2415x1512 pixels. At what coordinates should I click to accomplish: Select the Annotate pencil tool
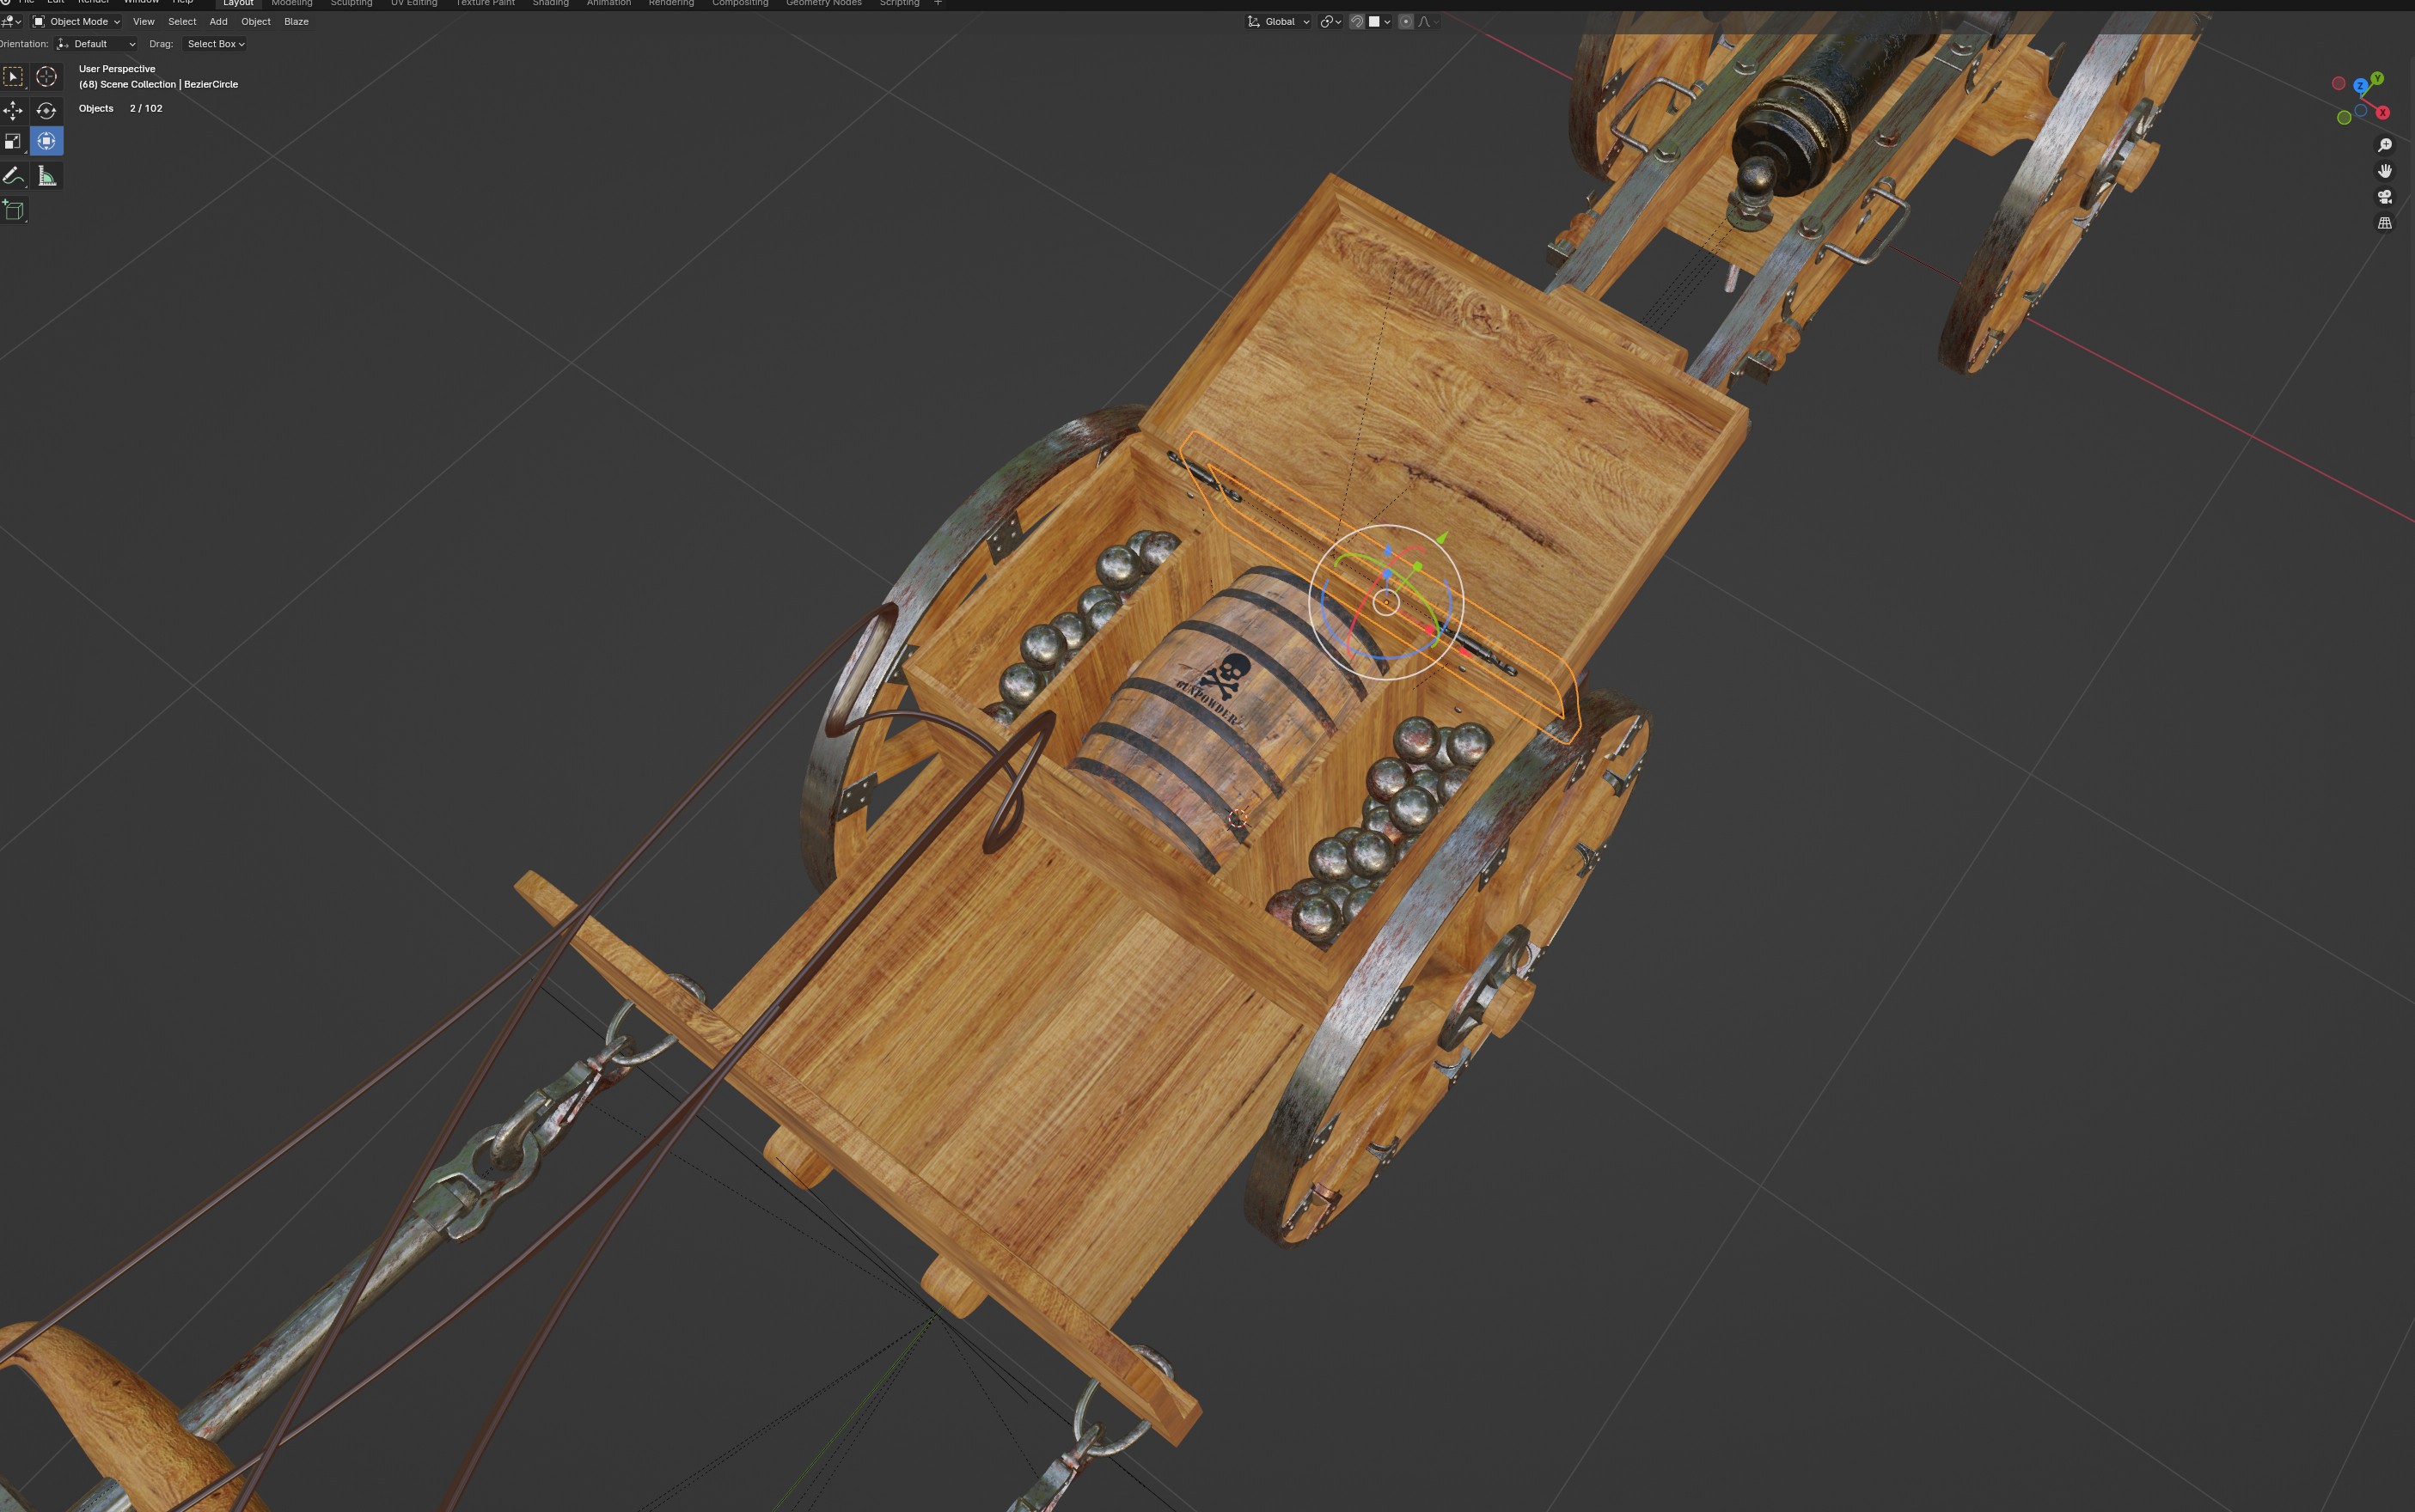pos(13,176)
